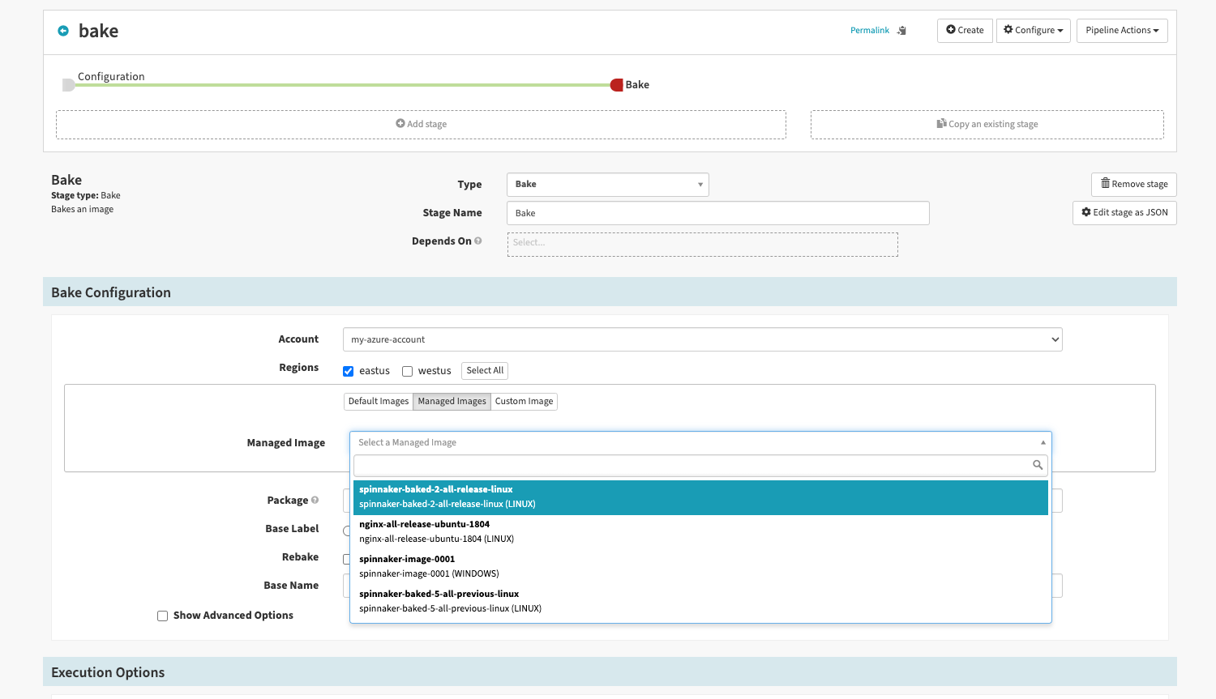Enable Show Advanced Options checkbox
Viewport: 1216px width, 699px height.
pos(163,616)
